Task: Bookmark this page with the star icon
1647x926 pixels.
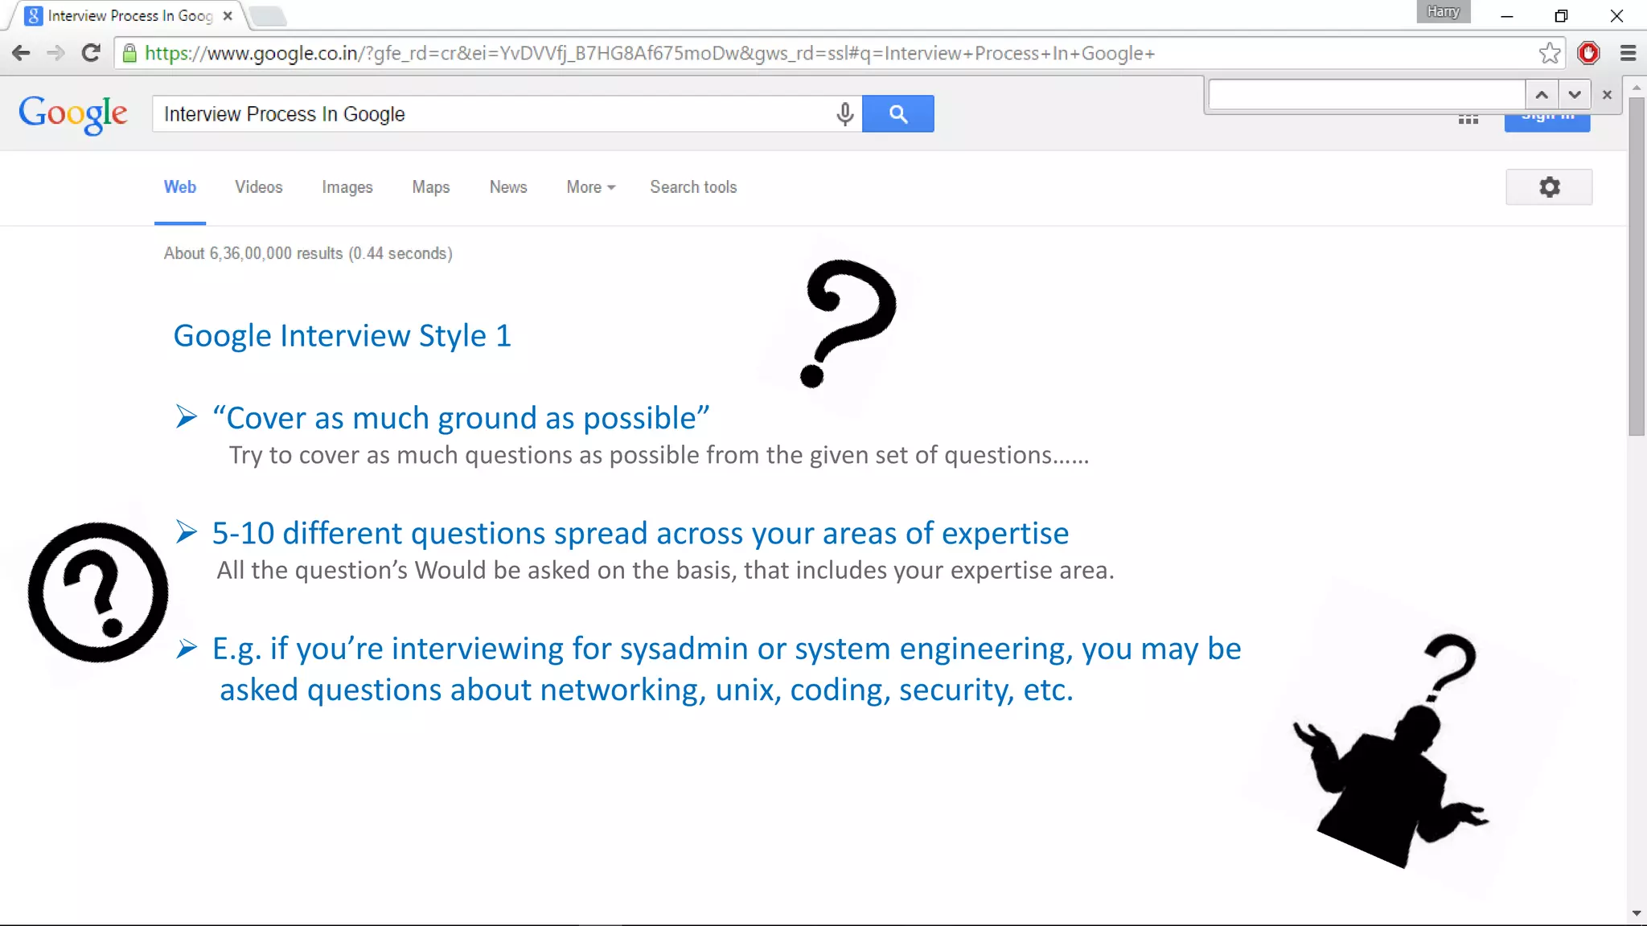Action: 1550,53
